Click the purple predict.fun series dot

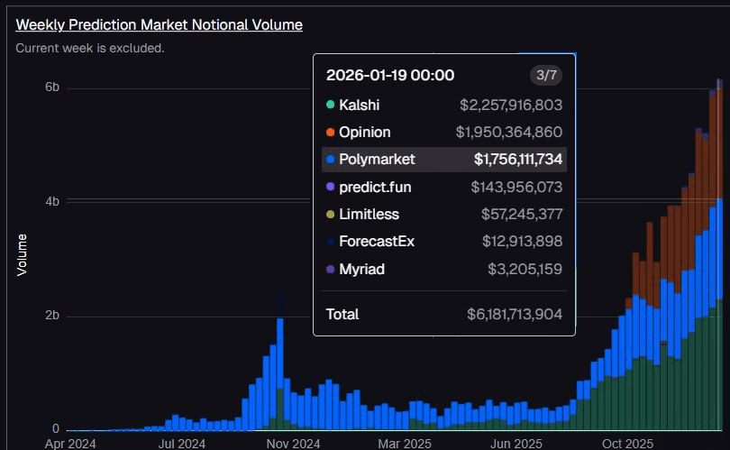(x=331, y=187)
